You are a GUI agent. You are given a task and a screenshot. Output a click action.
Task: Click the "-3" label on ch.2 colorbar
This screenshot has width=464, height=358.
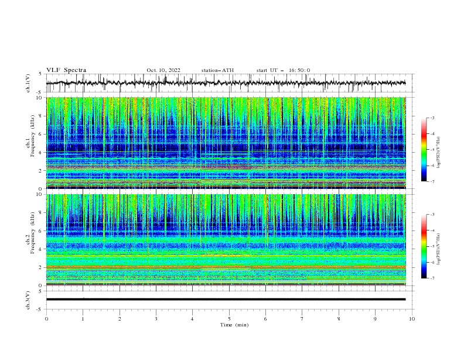(x=432, y=215)
